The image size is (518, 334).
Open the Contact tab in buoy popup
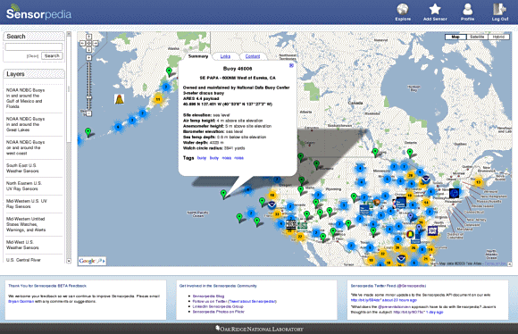click(253, 56)
